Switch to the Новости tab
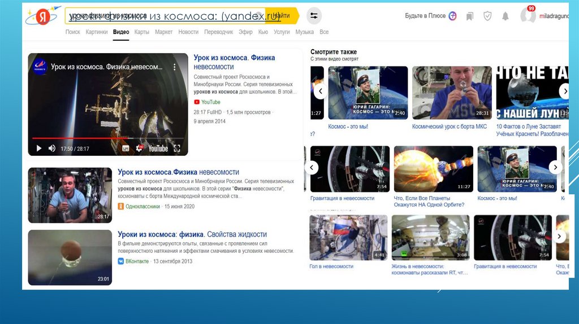This screenshot has width=579, height=324. (x=188, y=32)
